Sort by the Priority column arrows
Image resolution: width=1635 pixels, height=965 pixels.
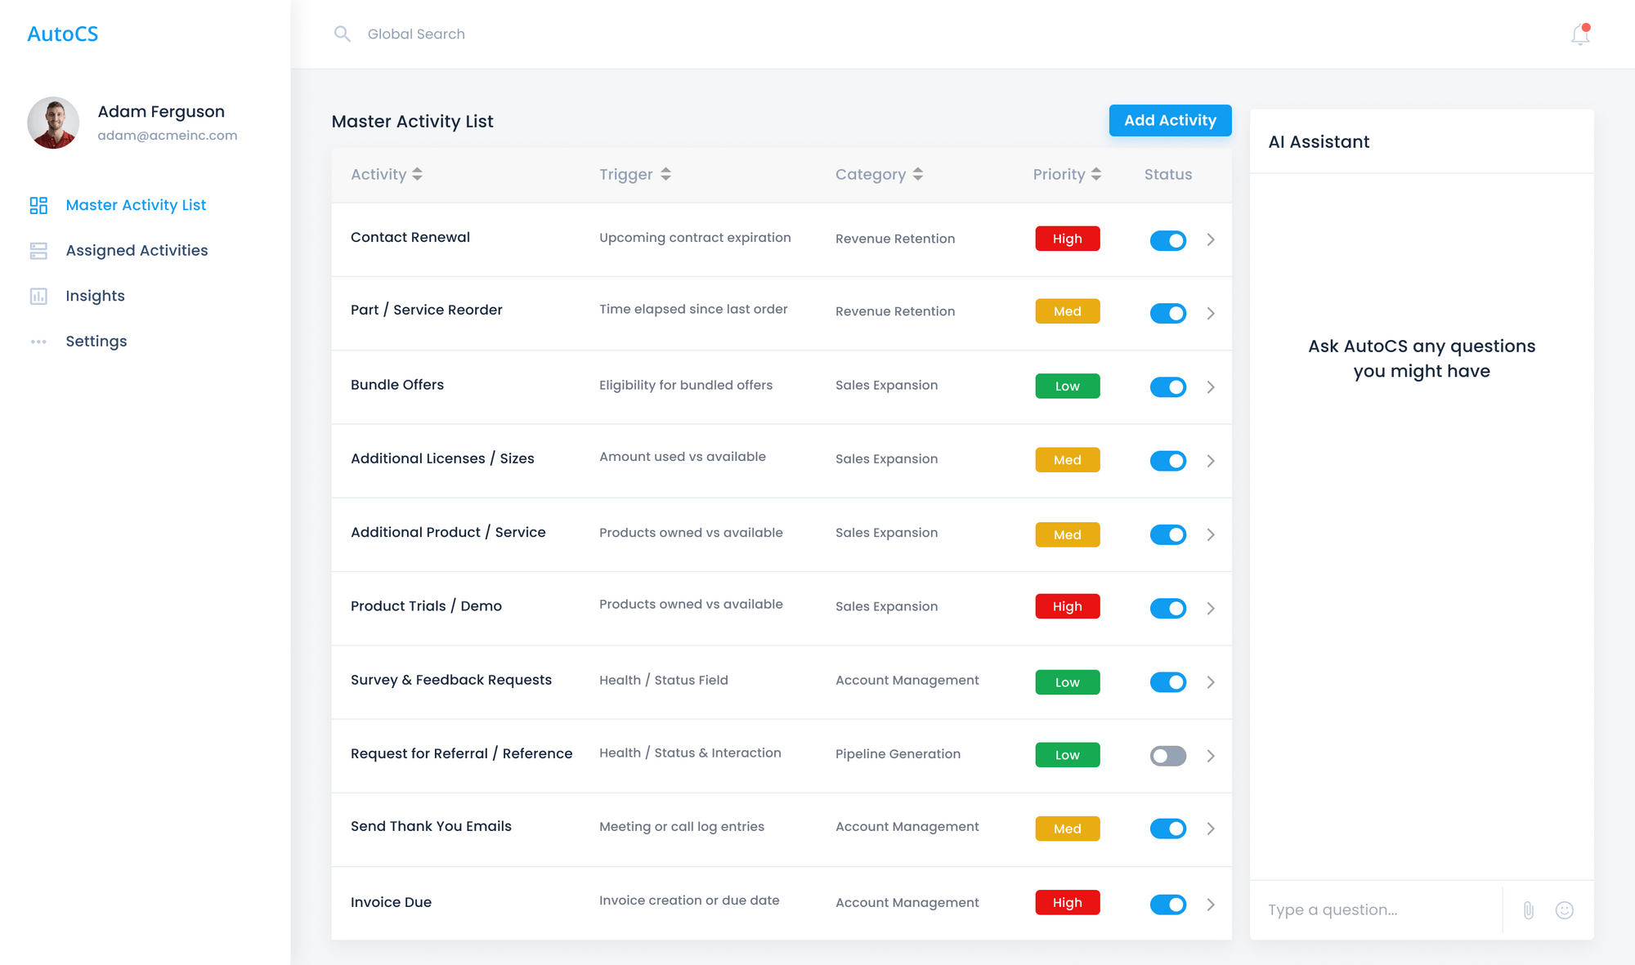click(1095, 174)
